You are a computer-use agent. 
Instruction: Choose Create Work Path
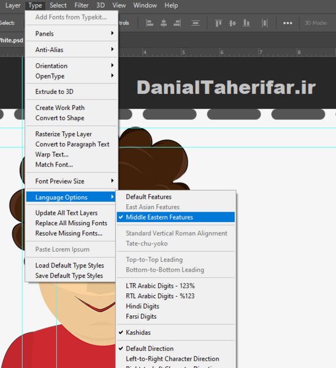click(x=71, y=107)
